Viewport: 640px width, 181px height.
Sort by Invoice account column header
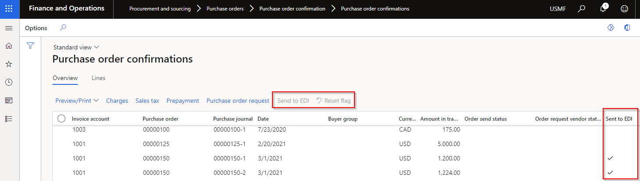[91, 119]
